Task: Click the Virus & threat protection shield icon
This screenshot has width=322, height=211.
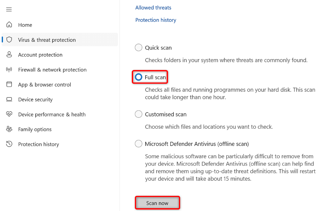Action: pos(10,40)
